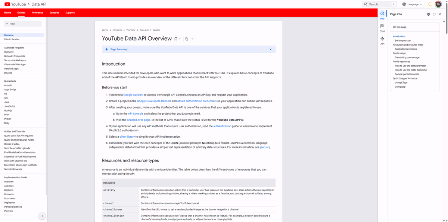Image resolution: width=448 pixels, height=222 pixels.
Task: Jump to Using ETags in outline
Action: pyautogui.click(x=401, y=82)
